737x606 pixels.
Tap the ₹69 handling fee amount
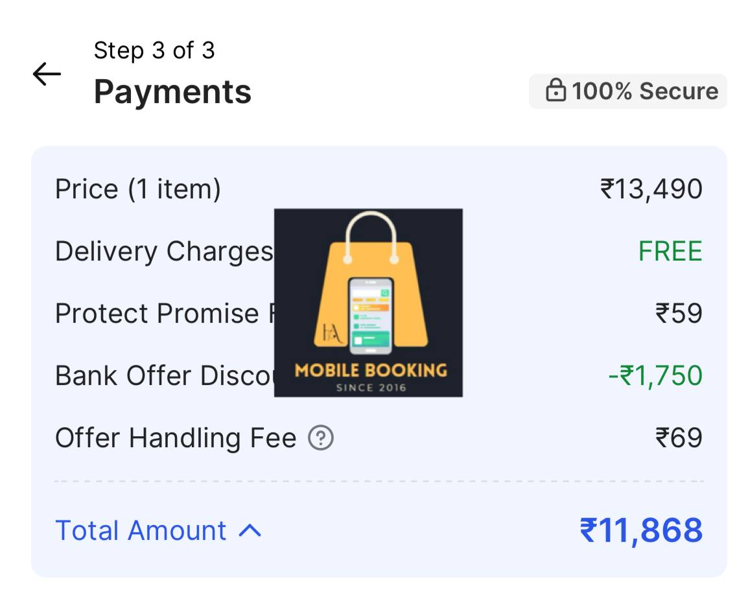coord(679,437)
